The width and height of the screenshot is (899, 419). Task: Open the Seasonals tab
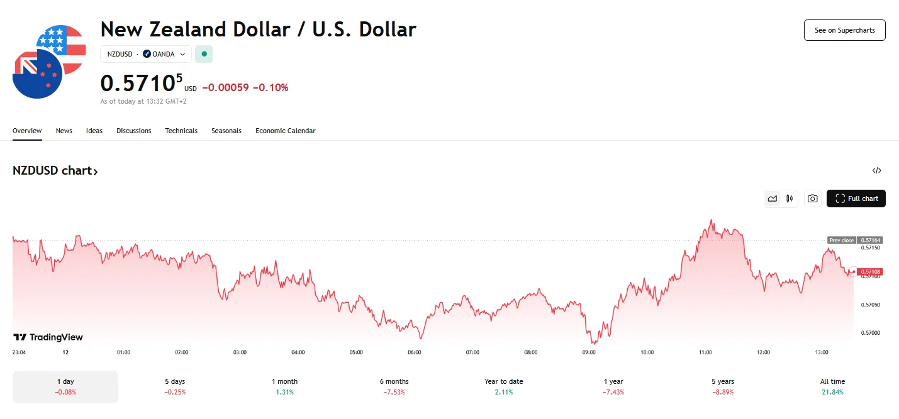pos(226,131)
